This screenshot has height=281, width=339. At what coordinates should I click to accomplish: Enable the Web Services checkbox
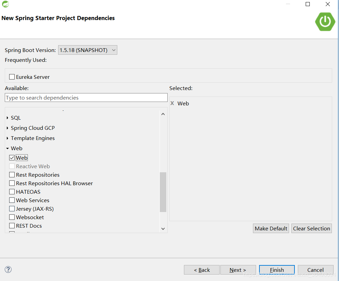(x=12, y=200)
